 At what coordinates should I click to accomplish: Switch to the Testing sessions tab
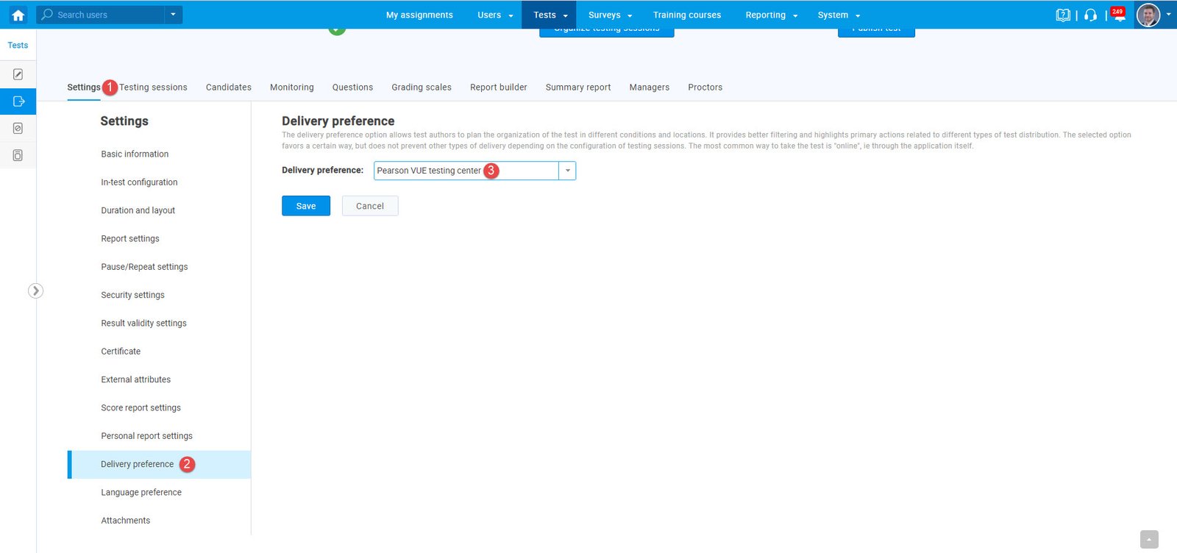coord(153,88)
